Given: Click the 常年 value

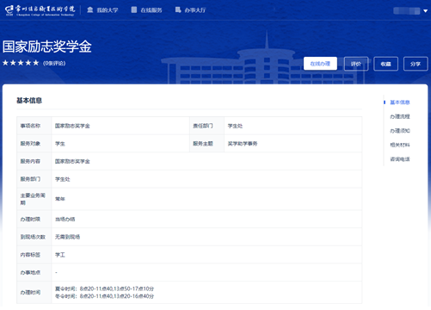Looking at the screenshot, I should (x=60, y=199).
